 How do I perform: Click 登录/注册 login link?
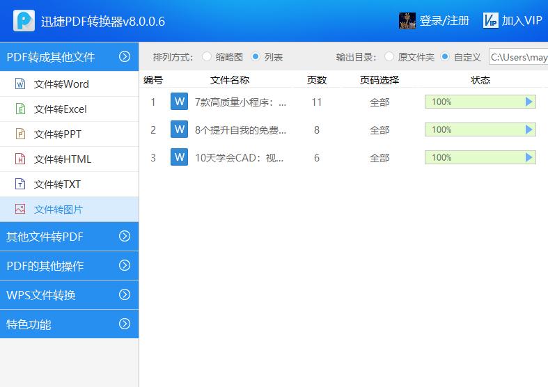(444, 21)
